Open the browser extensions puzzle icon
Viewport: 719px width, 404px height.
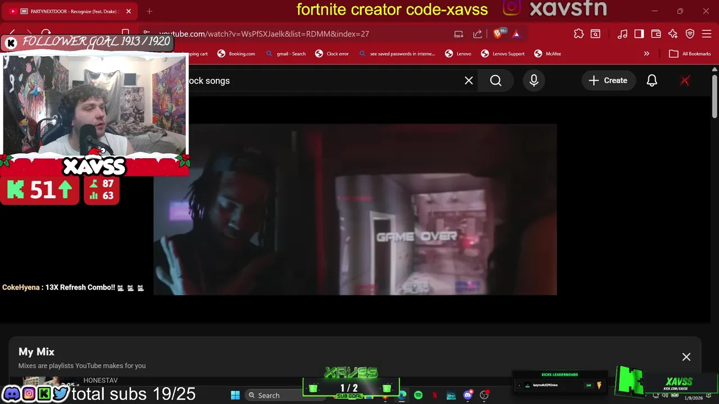coord(579,34)
